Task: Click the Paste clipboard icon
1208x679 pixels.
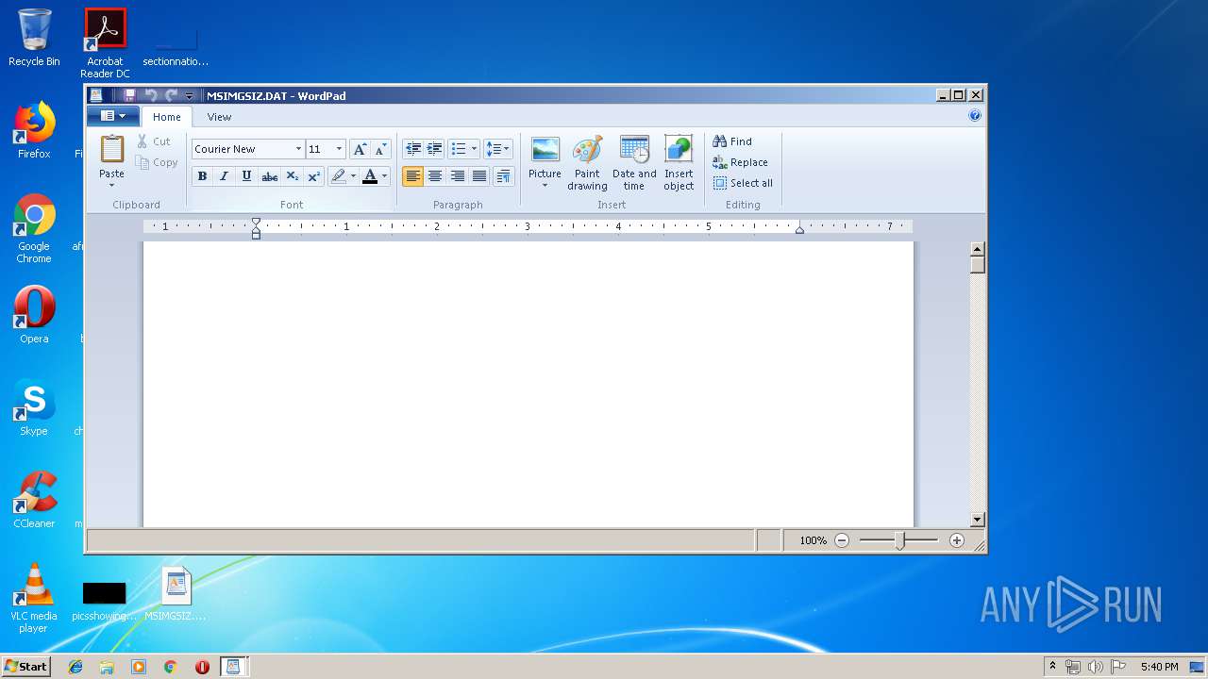Action: pyautogui.click(x=111, y=149)
